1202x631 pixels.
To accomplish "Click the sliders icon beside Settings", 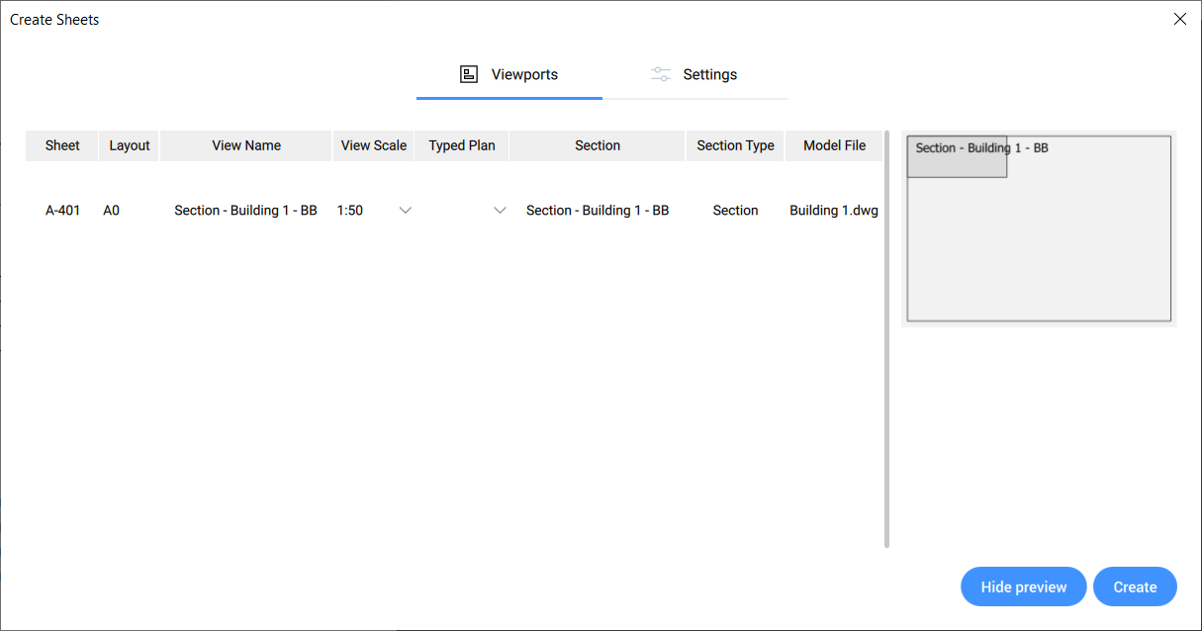I will [661, 74].
